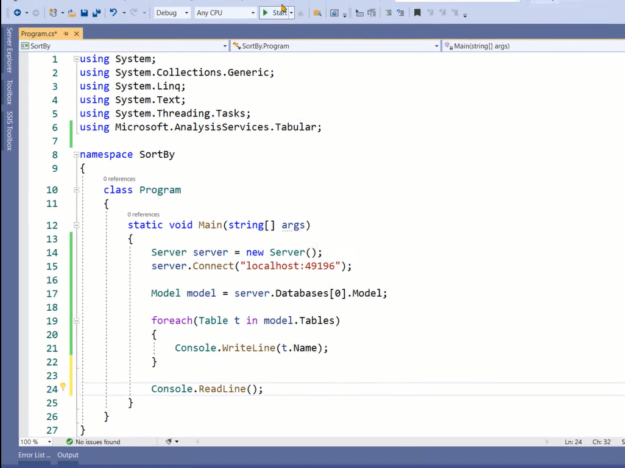625x468 pixels.
Task: Click the "localhost:49196" string literal
Action: click(290, 266)
